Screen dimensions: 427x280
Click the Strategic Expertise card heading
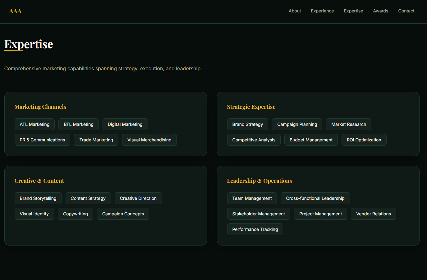[251, 107]
